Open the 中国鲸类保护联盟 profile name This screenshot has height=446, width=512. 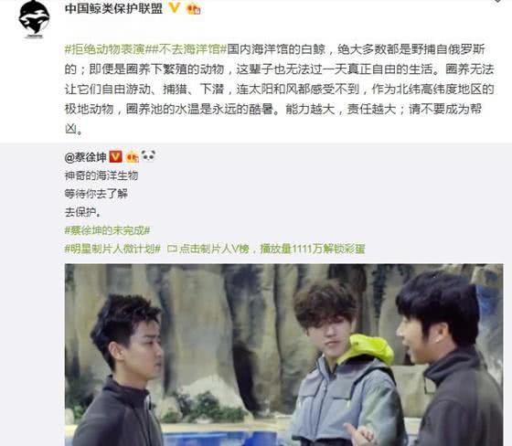(x=113, y=8)
